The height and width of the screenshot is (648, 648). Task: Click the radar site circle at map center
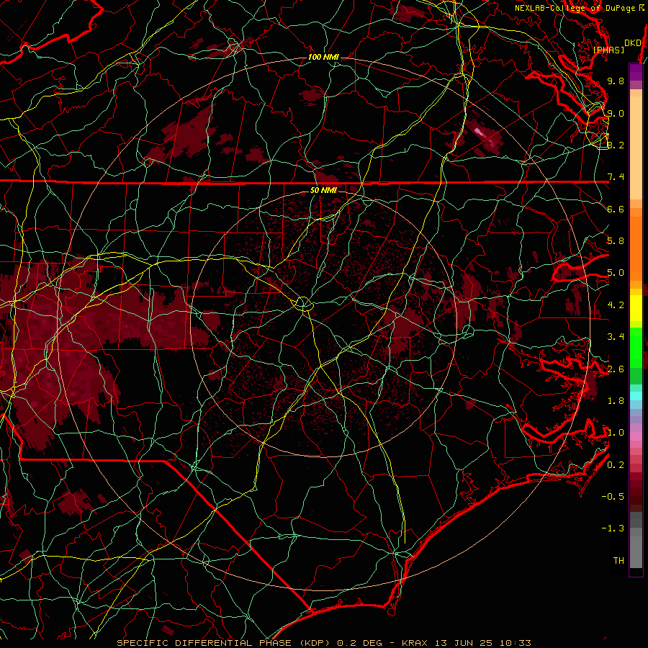[303, 304]
